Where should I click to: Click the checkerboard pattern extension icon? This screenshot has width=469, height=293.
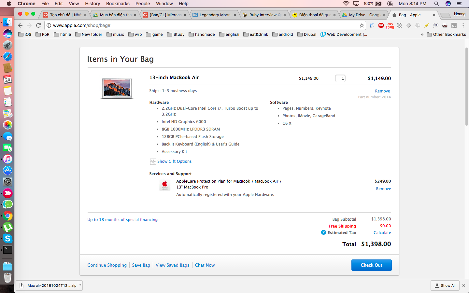click(399, 25)
